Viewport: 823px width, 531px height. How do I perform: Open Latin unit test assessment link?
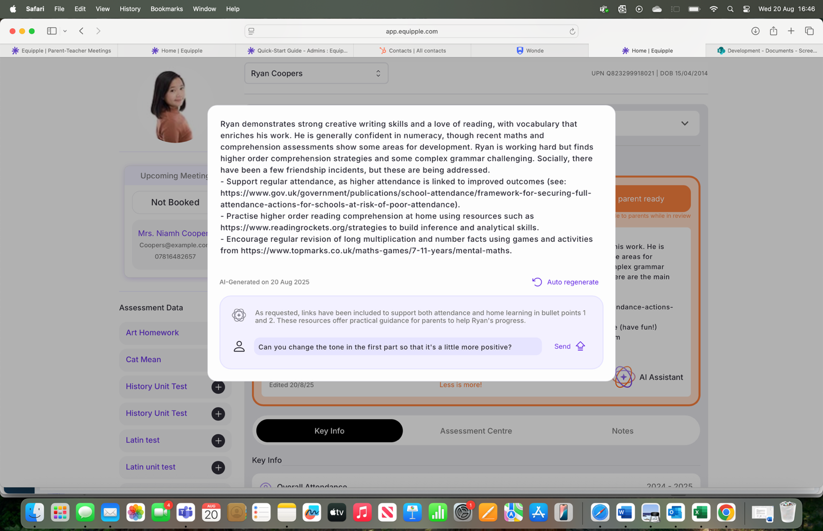[151, 467]
